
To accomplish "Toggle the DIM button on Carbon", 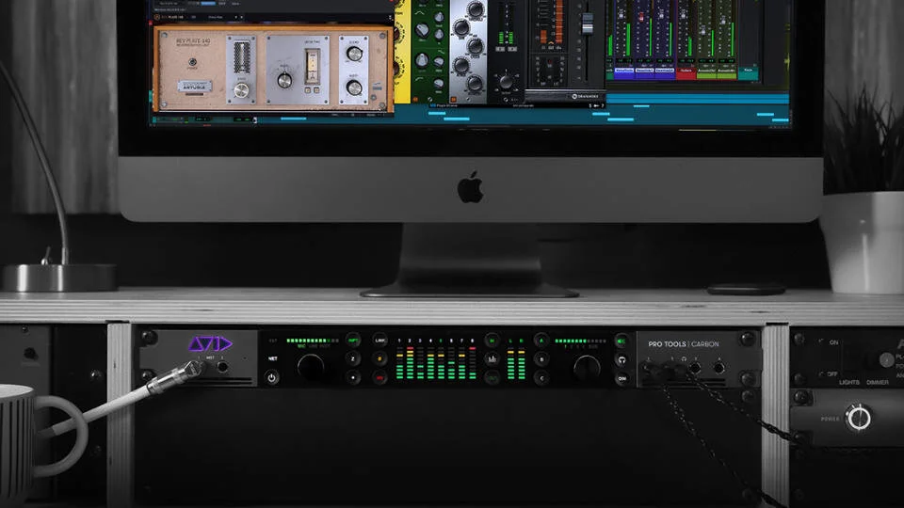I will [x=621, y=378].
